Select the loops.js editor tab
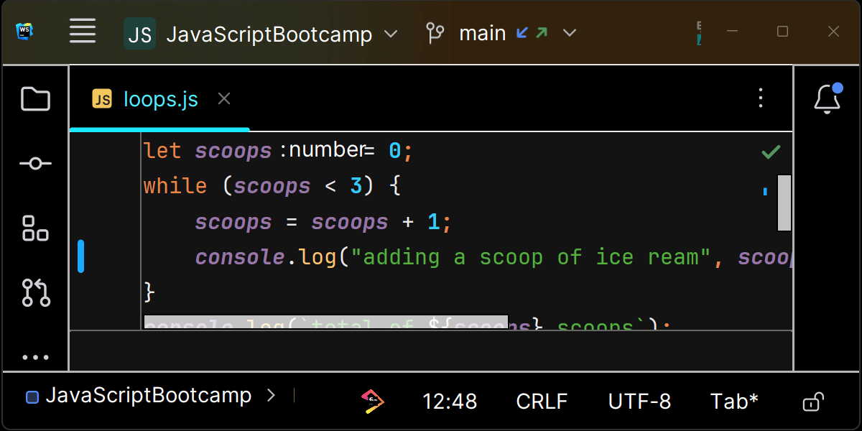The height and width of the screenshot is (431, 862). (160, 99)
